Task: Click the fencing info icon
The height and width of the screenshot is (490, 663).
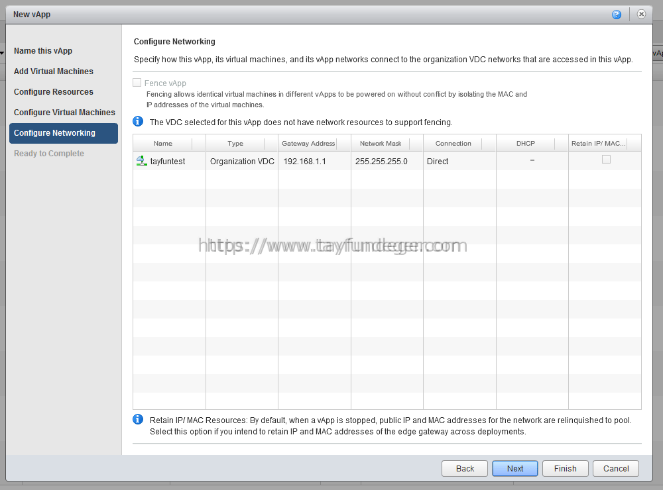Action: click(x=138, y=122)
